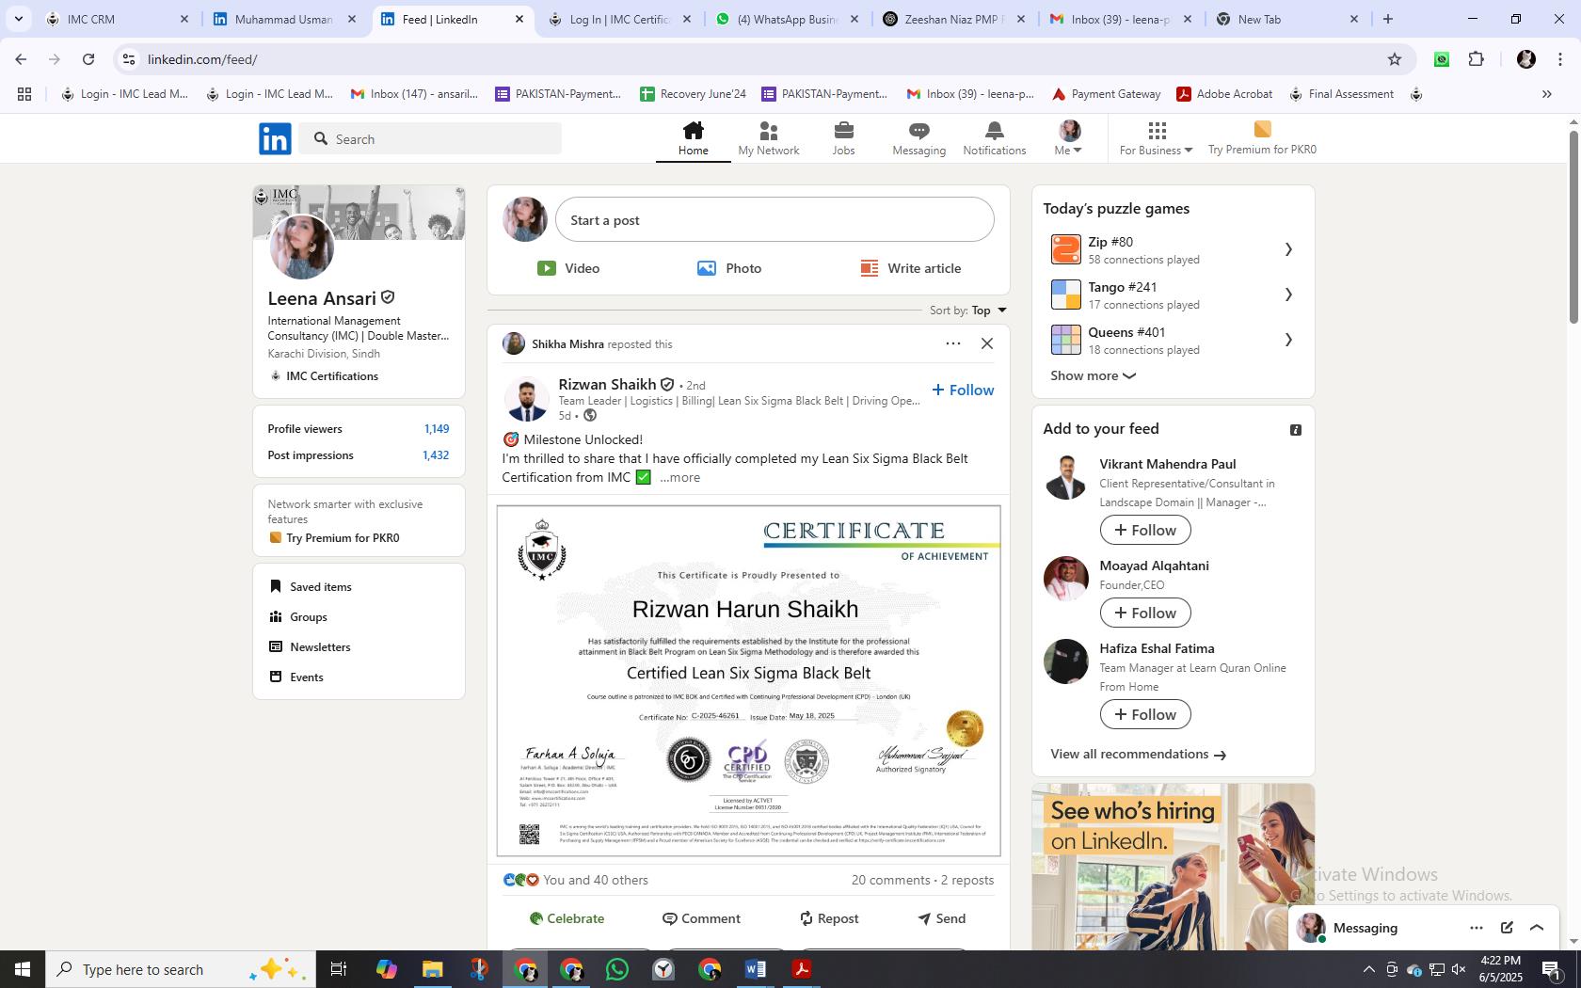Expand post text with ...more
1581x988 pixels.
coord(679,477)
